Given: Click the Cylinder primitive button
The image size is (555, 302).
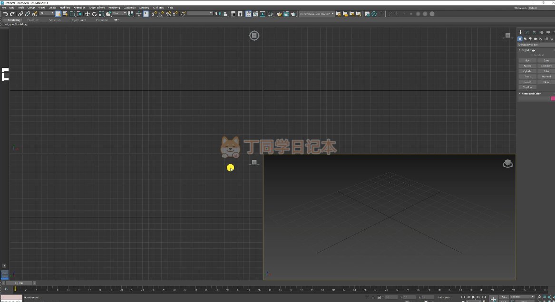Looking at the screenshot, I should coord(527,71).
